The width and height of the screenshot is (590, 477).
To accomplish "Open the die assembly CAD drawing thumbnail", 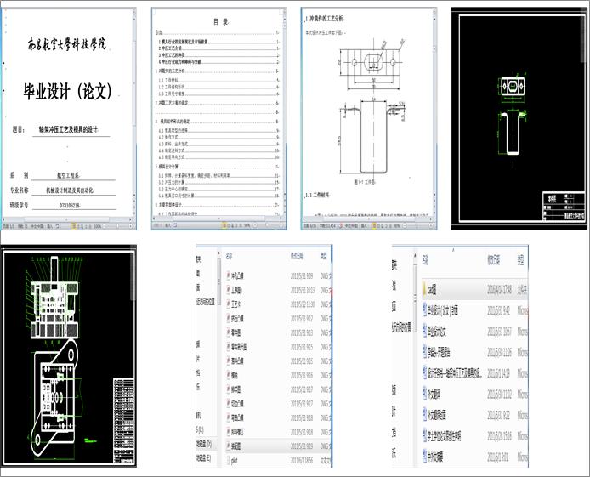I will coord(69,356).
